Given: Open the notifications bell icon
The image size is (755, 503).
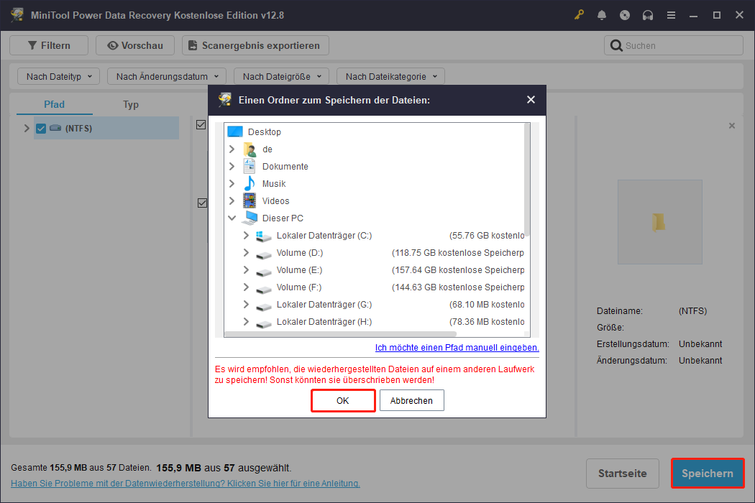Looking at the screenshot, I should [x=602, y=14].
